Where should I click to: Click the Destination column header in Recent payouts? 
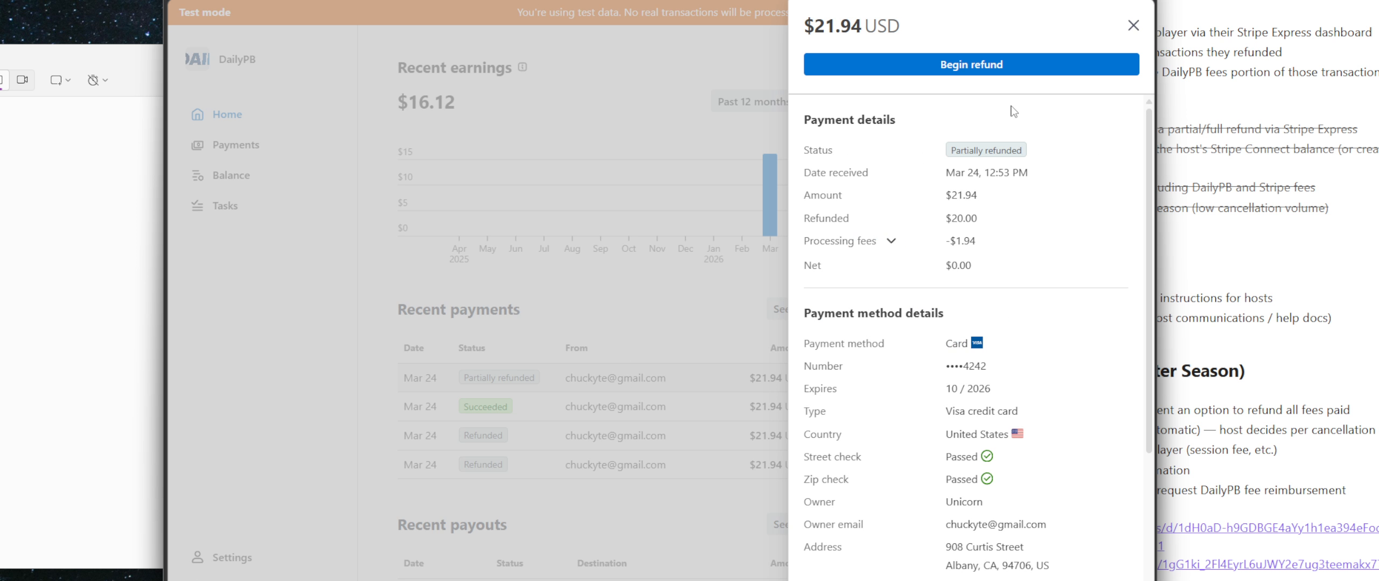602,563
